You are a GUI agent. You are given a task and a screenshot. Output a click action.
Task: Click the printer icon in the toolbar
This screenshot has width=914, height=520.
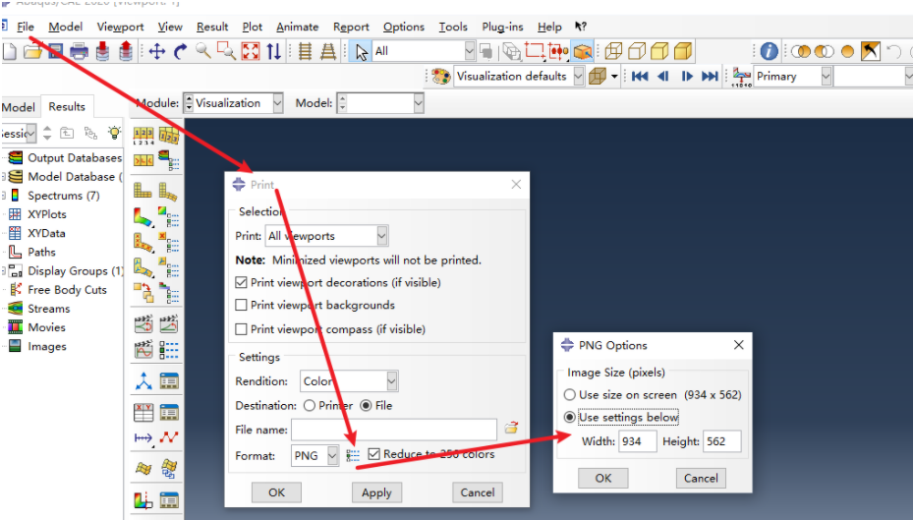(79, 51)
